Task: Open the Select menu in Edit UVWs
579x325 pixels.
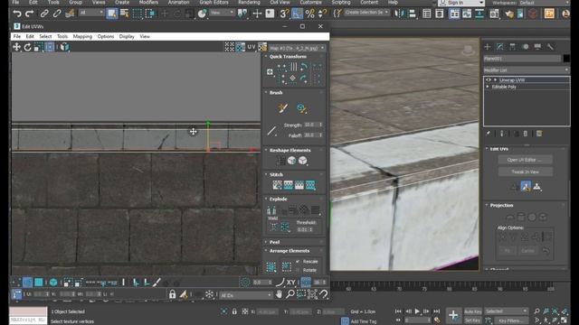Action: click(45, 36)
